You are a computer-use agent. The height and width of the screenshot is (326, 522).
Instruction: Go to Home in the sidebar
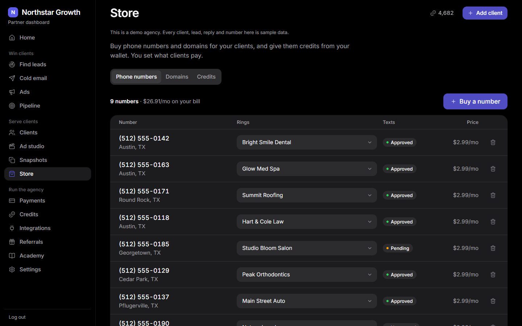coord(47,38)
